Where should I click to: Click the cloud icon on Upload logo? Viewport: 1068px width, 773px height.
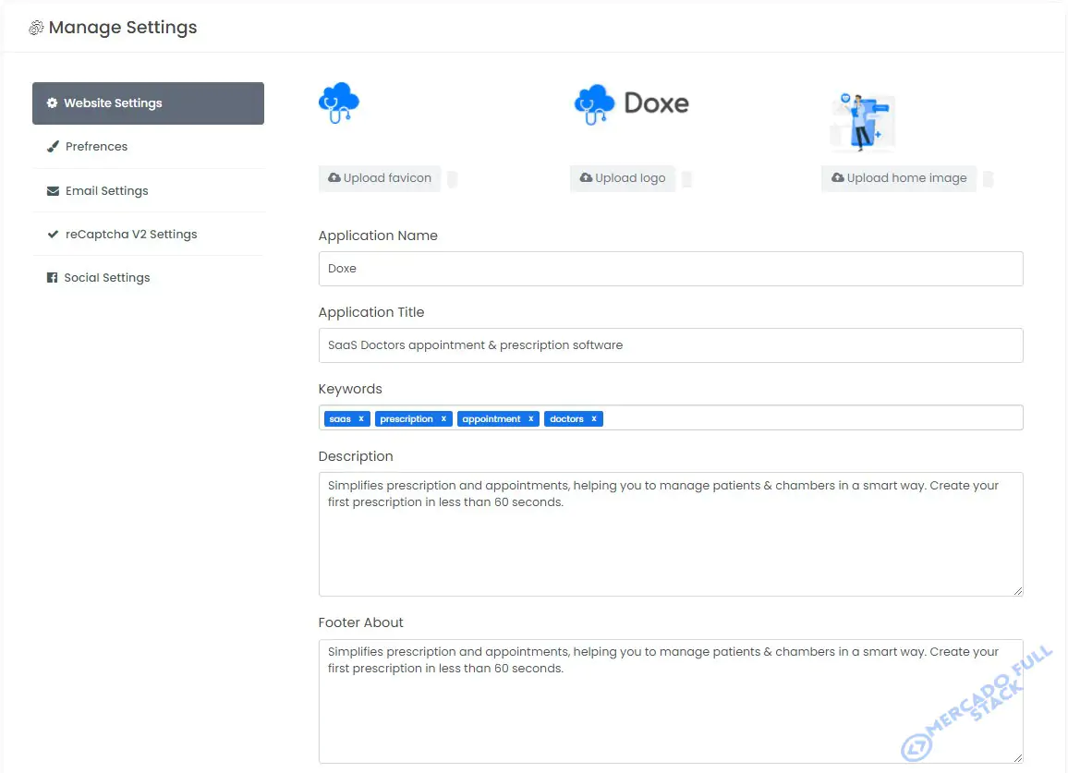pyautogui.click(x=586, y=177)
